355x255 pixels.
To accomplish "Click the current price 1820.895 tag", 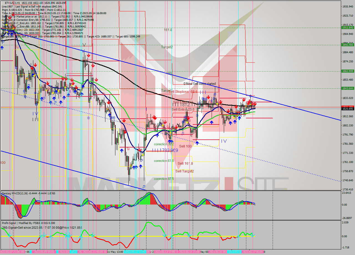I will 348,109.
